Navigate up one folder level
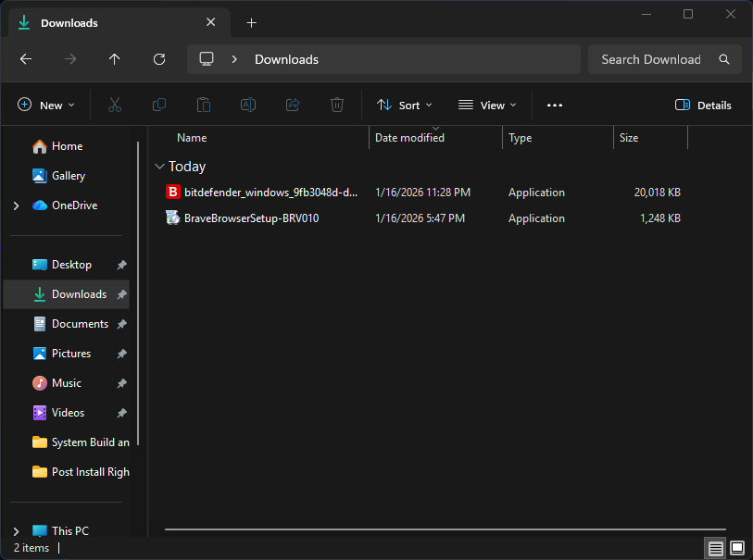Viewport: 753px width, 560px height. (114, 59)
